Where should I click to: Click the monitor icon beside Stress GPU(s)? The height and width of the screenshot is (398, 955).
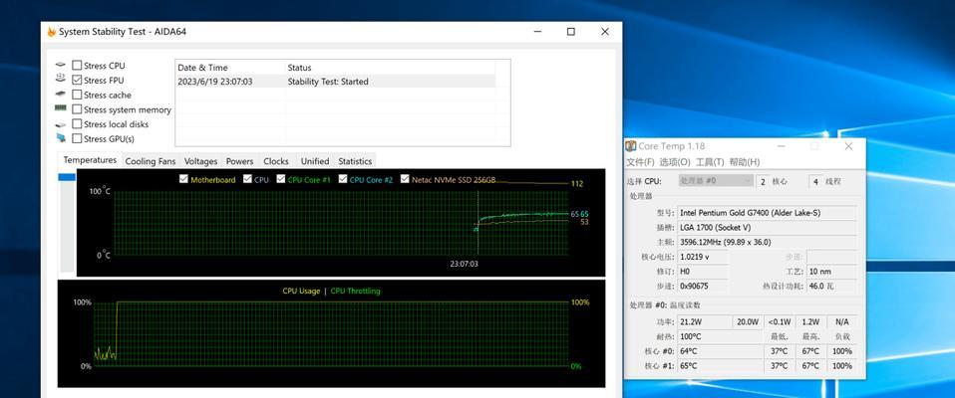(60, 138)
